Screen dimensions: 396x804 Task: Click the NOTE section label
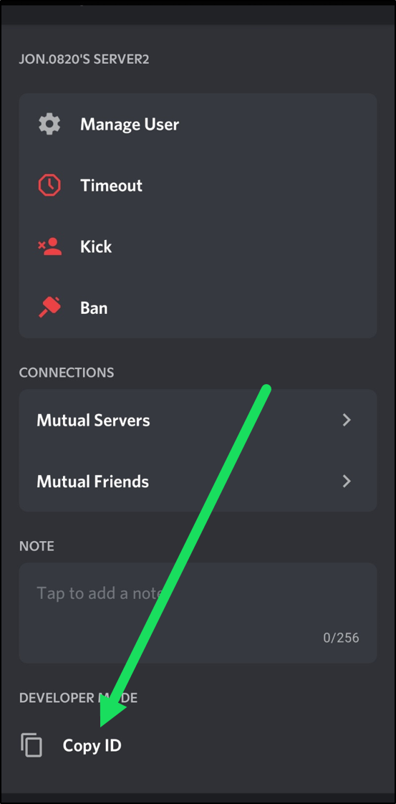(37, 545)
